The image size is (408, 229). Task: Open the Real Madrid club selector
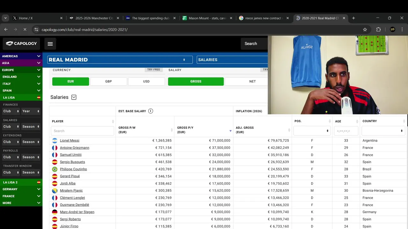120,60
